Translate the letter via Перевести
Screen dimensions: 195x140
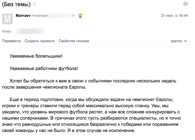(12, 41)
